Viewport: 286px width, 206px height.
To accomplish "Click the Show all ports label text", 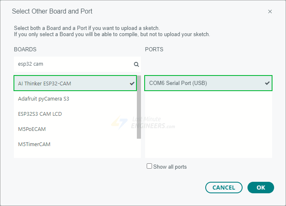I will (170, 167).
